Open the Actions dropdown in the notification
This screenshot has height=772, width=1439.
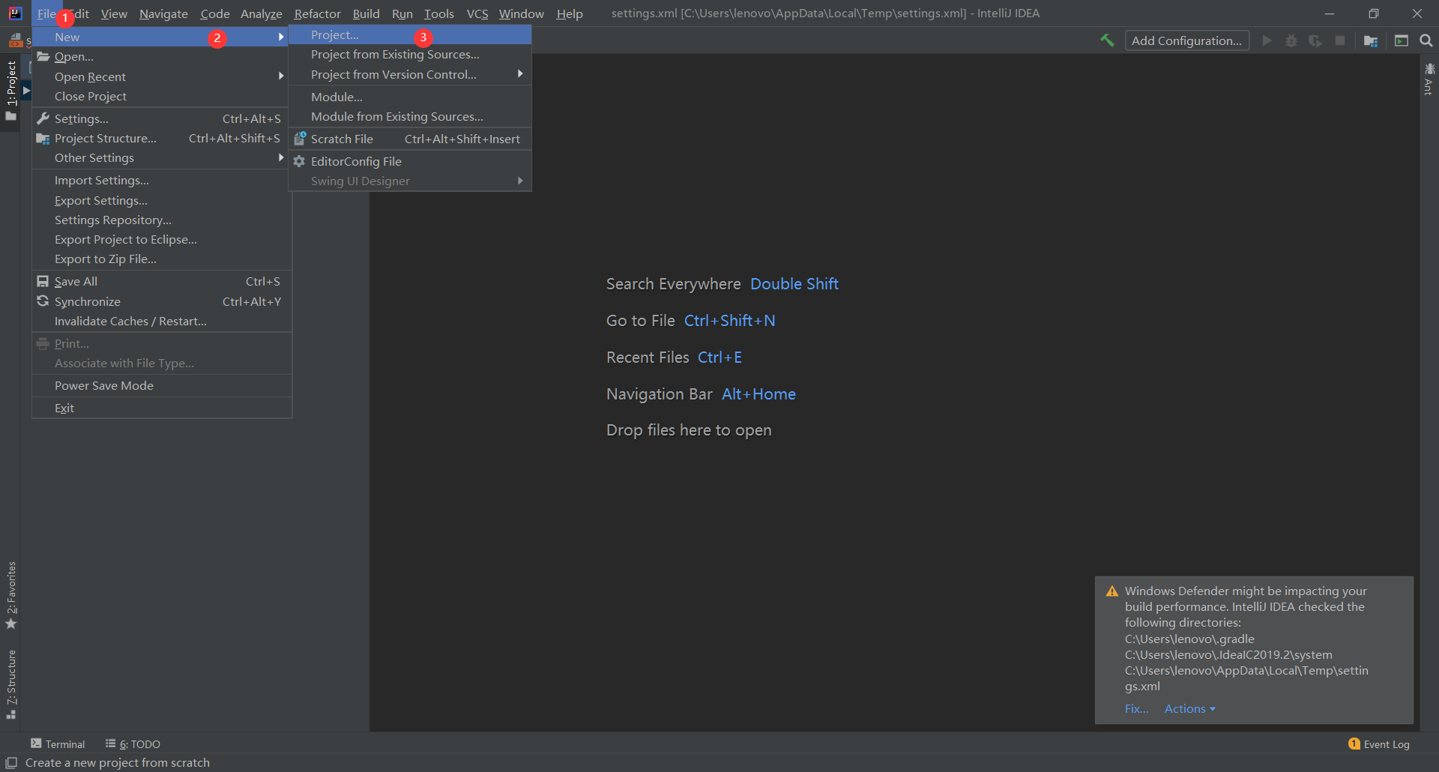pyautogui.click(x=1189, y=709)
